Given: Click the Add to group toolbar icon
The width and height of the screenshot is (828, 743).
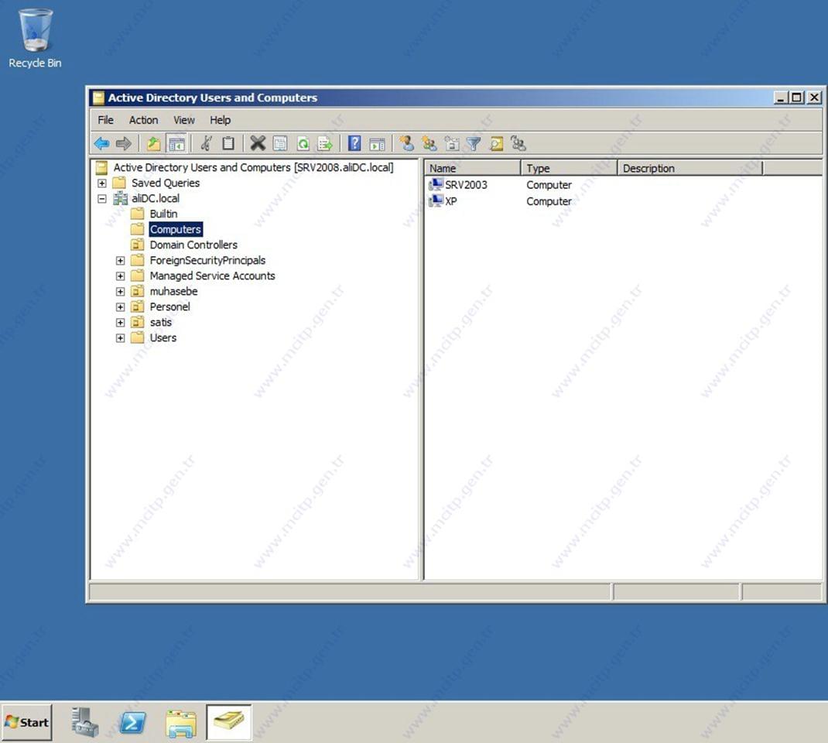Looking at the screenshot, I should coord(518,144).
